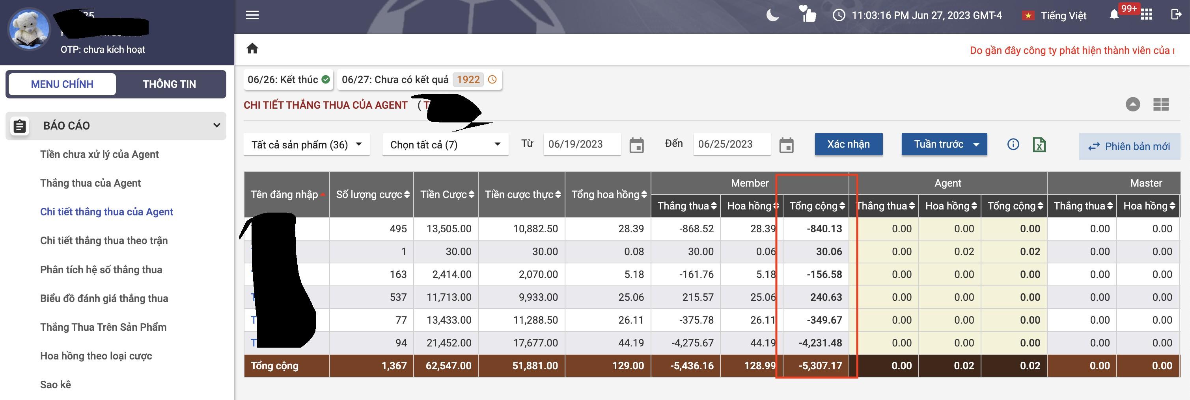Click the logout icon
This screenshot has height=400, width=1190.
(1176, 15)
